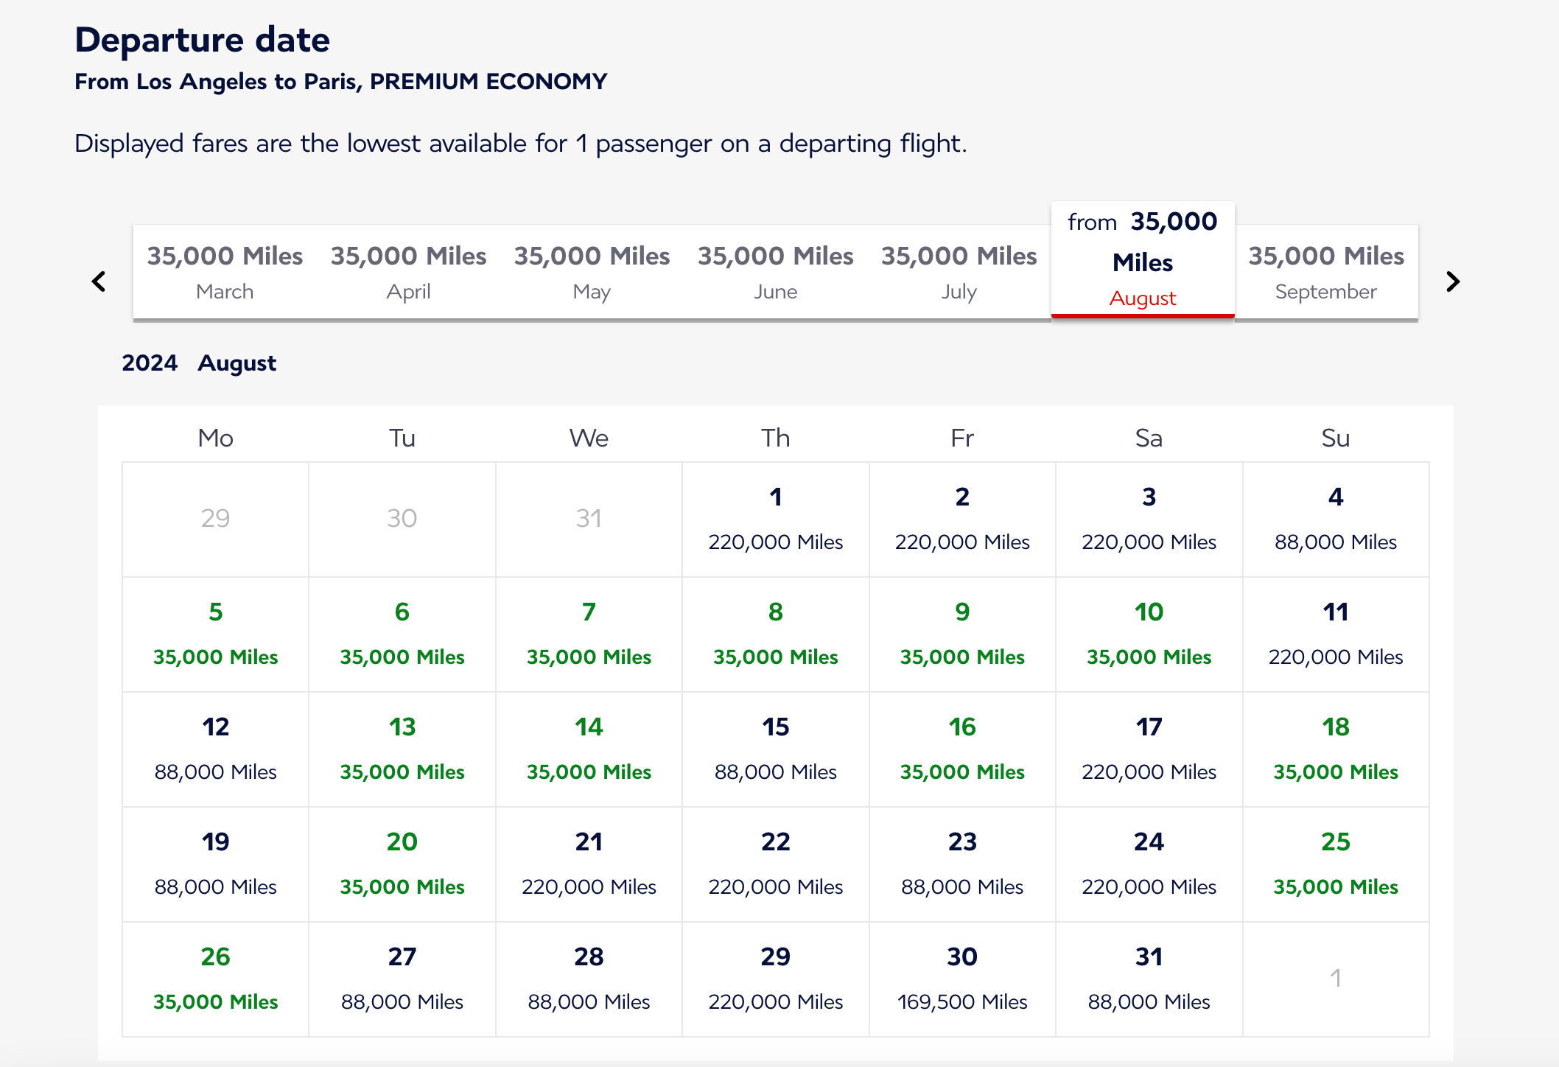Switch to the March month tab

(x=225, y=273)
